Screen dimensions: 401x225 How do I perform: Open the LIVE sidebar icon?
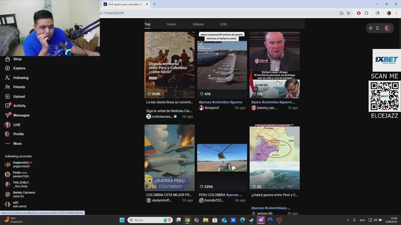coord(8,125)
